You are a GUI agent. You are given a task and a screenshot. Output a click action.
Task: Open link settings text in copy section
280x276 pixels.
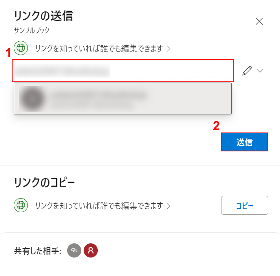point(99,205)
